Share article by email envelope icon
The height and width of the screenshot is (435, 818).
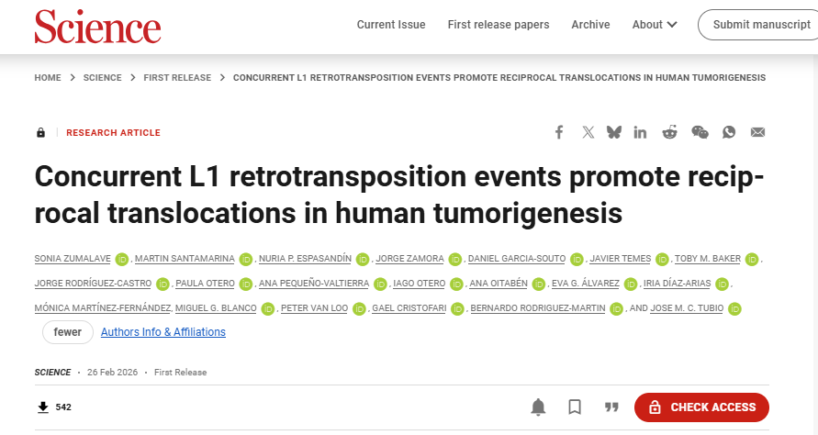pyautogui.click(x=757, y=132)
